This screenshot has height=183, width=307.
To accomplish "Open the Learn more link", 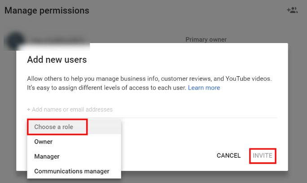I will pyautogui.click(x=204, y=87).
